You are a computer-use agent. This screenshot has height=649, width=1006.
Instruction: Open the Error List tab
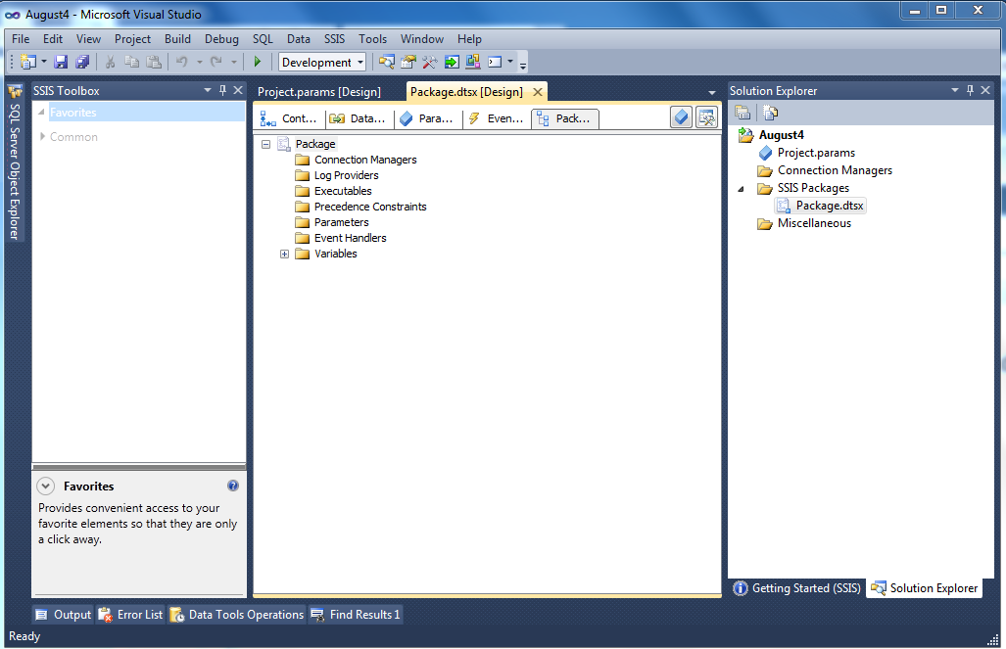click(130, 615)
